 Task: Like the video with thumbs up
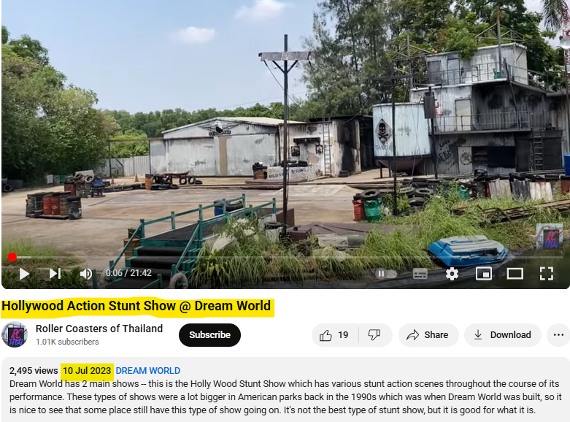[335, 334]
